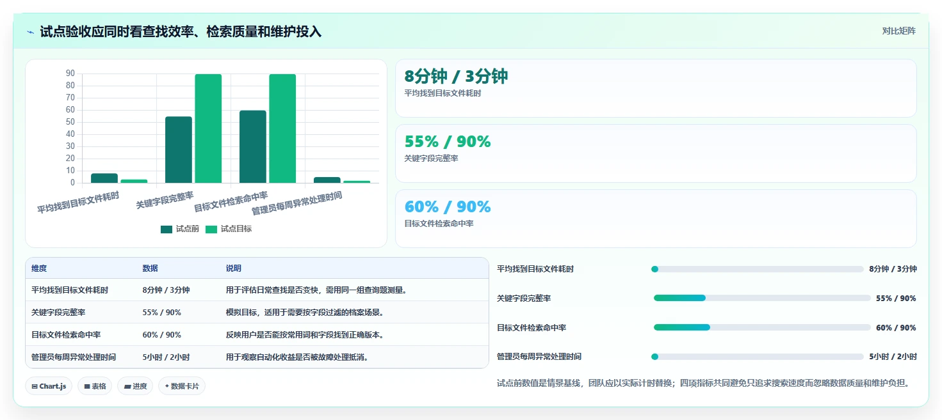
Task: Click the 对比矩阵 label in header
Action: [x=898, y=31]
